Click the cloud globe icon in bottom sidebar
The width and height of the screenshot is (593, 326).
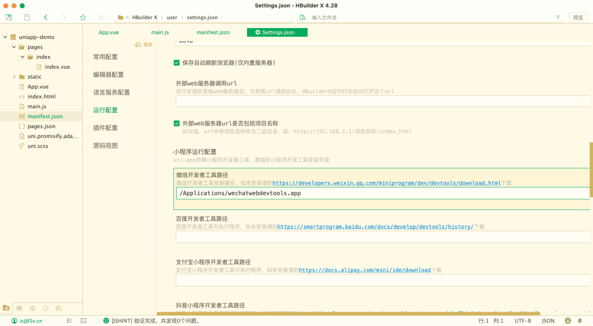[59, 308]
